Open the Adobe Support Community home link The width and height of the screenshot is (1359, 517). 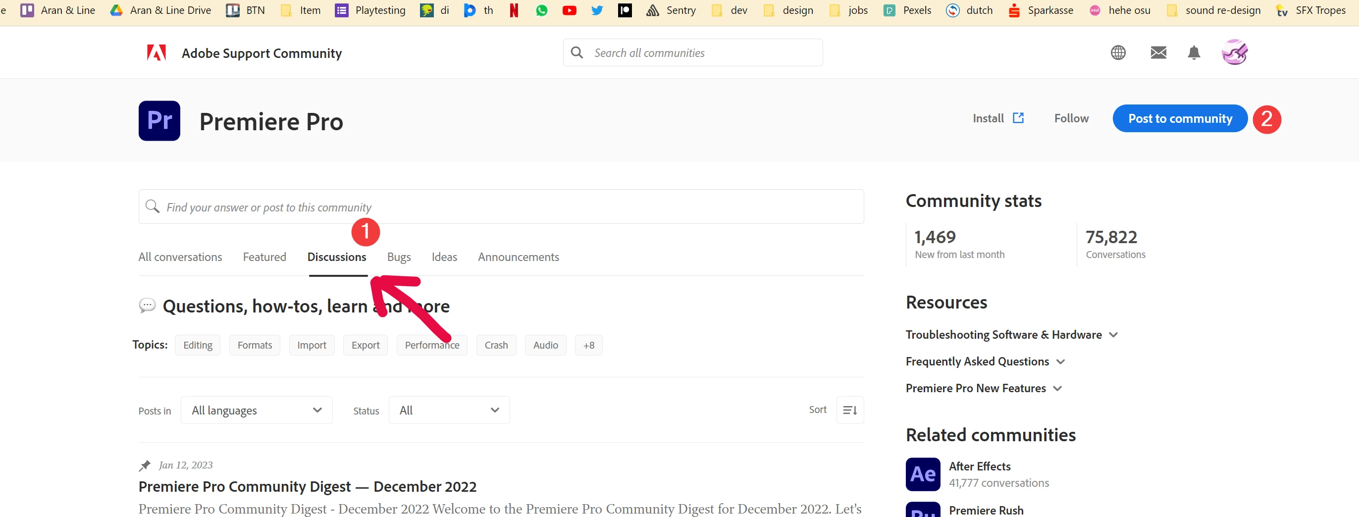[x=261, y=53]
